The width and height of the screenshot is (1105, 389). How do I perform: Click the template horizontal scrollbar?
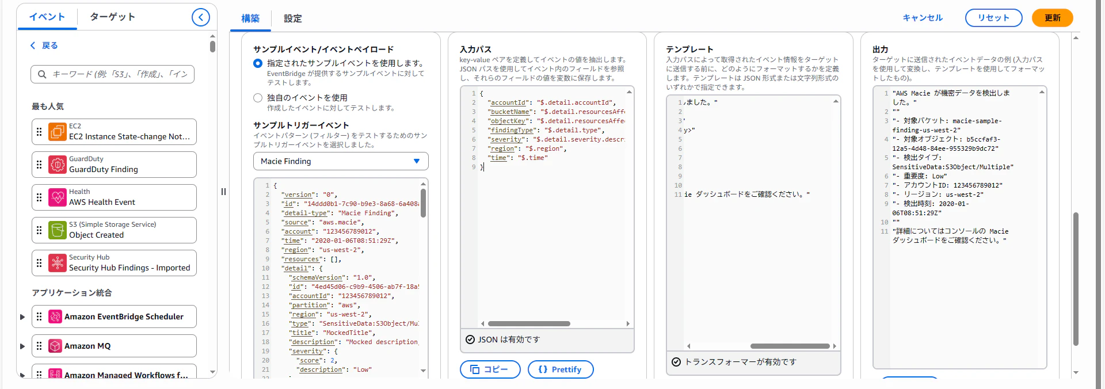click(790, 346)
